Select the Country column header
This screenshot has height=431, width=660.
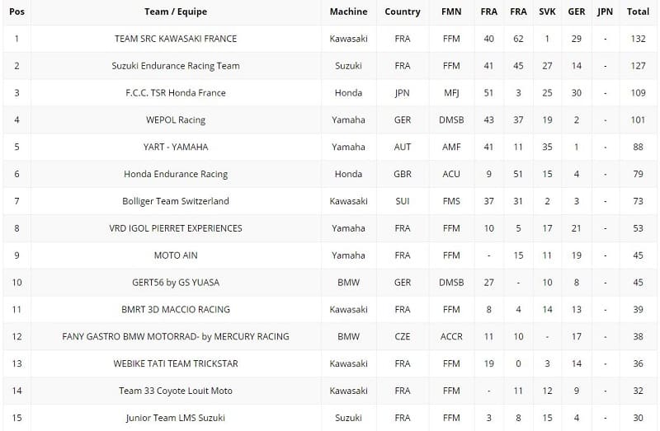(402, 12)
